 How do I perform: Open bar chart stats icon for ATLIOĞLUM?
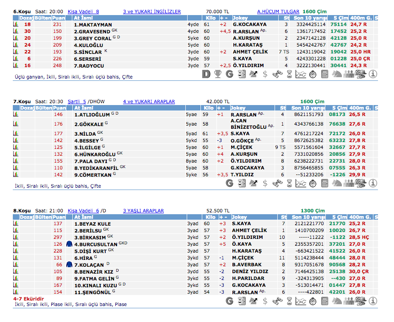16,115
